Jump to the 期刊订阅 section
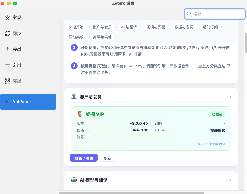The image size is (247, 194). click(210, 27)
